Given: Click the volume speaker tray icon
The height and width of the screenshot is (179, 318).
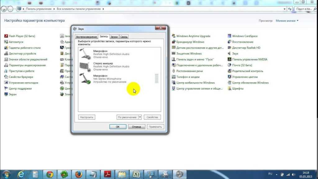Looking at the screenshot, I should [293, 174].
